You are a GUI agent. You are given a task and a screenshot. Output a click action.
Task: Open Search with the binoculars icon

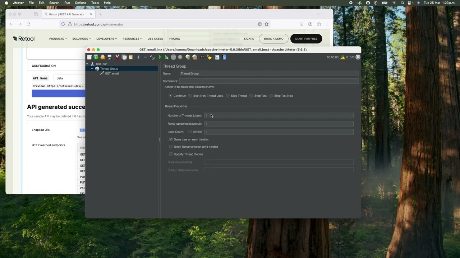[203, 57]
